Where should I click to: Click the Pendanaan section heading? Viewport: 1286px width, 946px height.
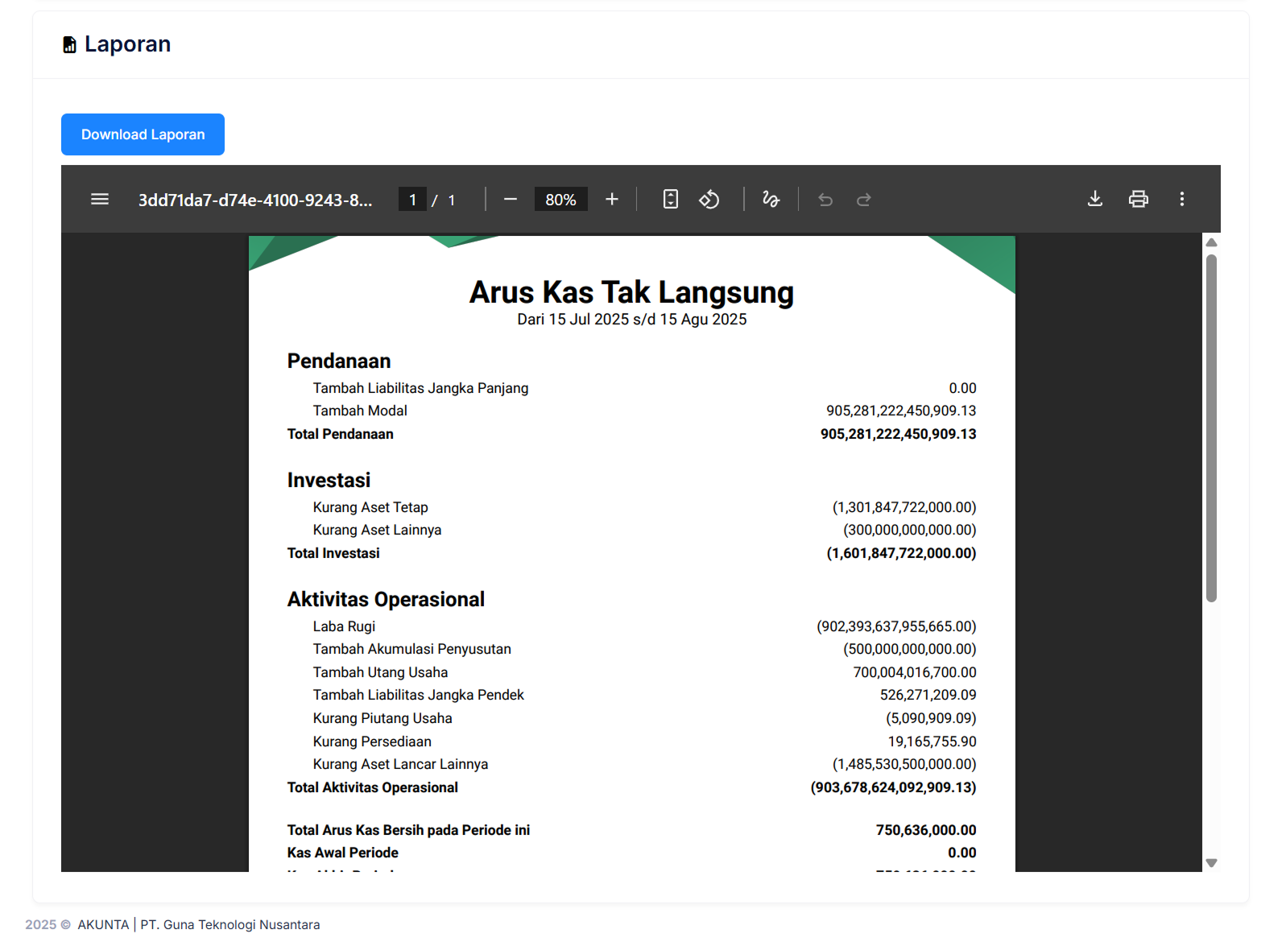click(339, 361)
